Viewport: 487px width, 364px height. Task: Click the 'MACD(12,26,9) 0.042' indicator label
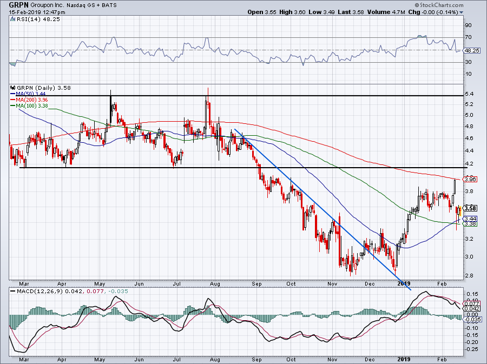(x=50, y=292)
